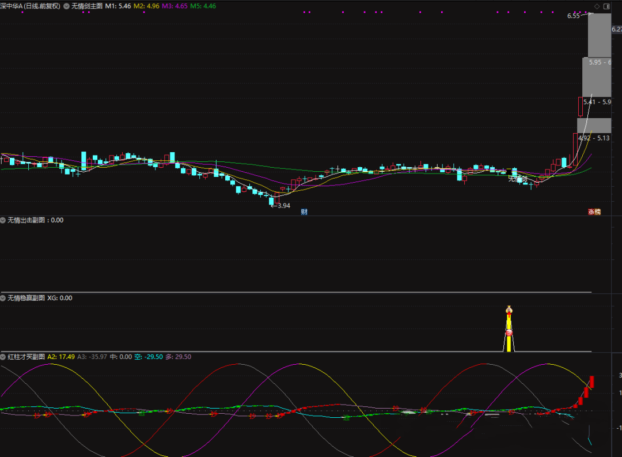Toggle the side panel layout icon
This screenshot has height=457, width=622.
pos(606,6)
